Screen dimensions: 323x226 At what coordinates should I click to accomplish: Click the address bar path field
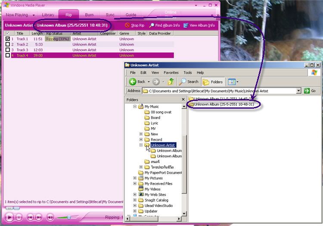coord(219,91)
